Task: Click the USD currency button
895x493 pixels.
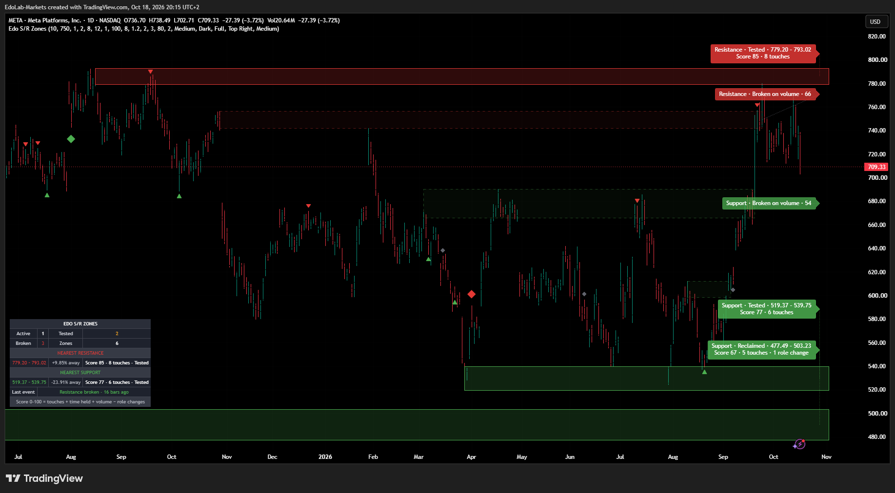Action: [876, 21]
